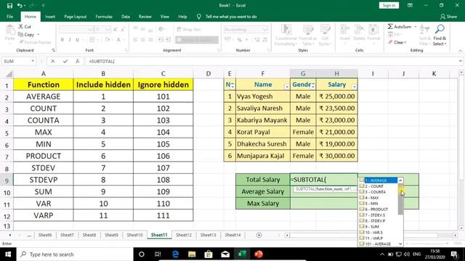Click the Select All corner triangle

9,74
